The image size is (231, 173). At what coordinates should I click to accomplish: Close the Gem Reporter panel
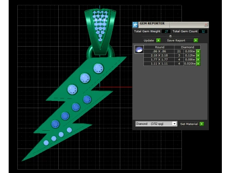206,25
